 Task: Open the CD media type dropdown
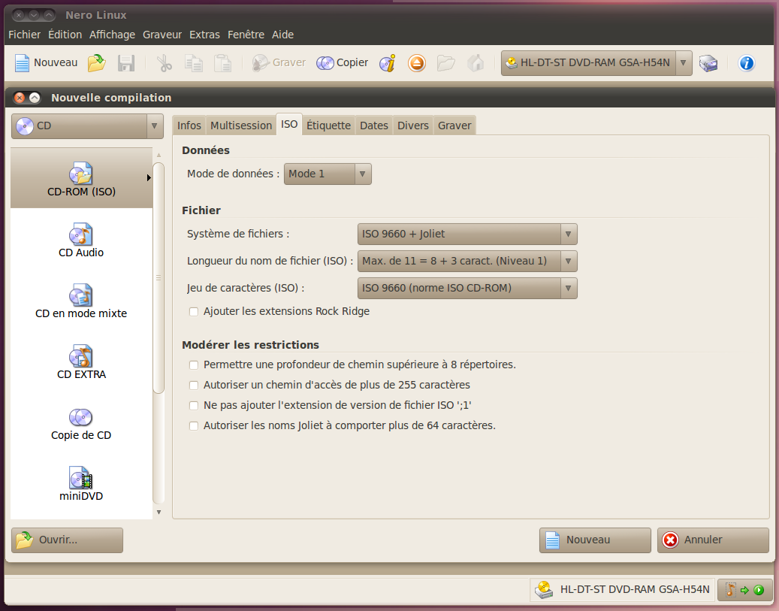(x=87, y=126)
